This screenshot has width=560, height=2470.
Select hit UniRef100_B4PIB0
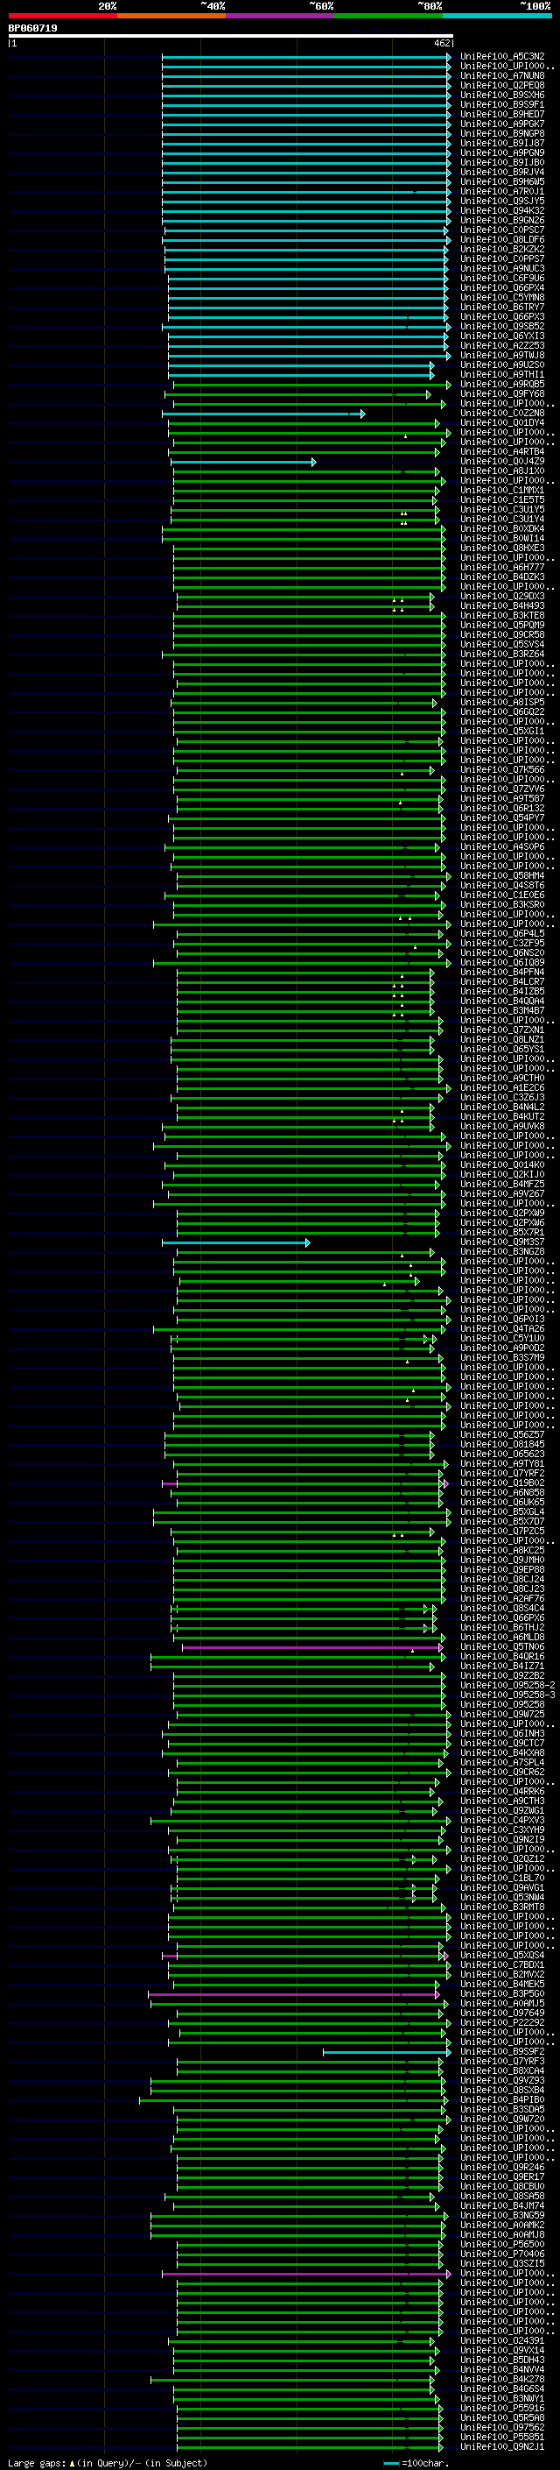pyautogui.click(x=502, y=2100)
